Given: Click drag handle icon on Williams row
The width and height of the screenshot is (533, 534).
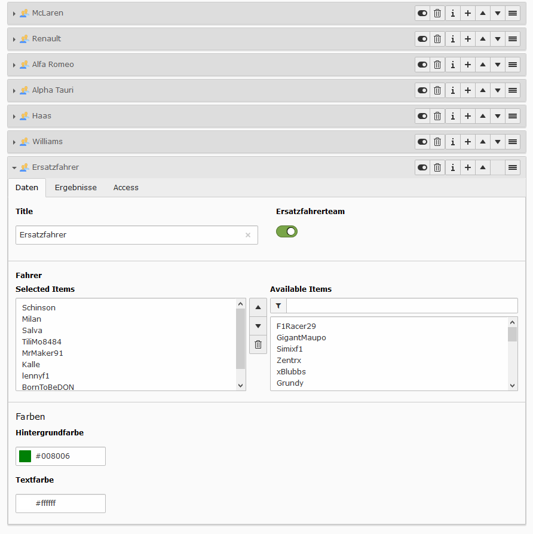Looking at the screenshot, I should (x=513, y=142).
